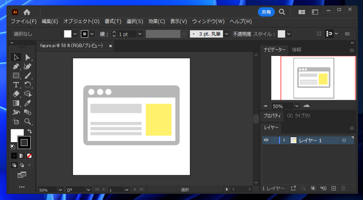Click Create New Layer icon
Screen dimensions: 363x200
click(x=333, y=188)
